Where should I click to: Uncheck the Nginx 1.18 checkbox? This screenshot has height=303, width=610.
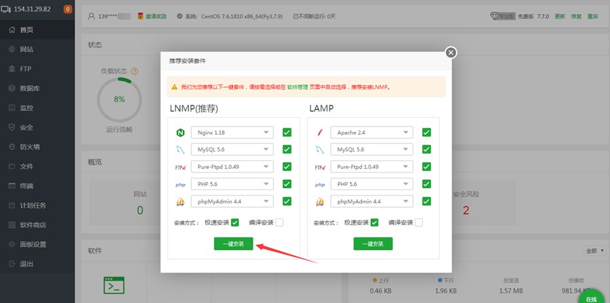click(x=287, y=133)
